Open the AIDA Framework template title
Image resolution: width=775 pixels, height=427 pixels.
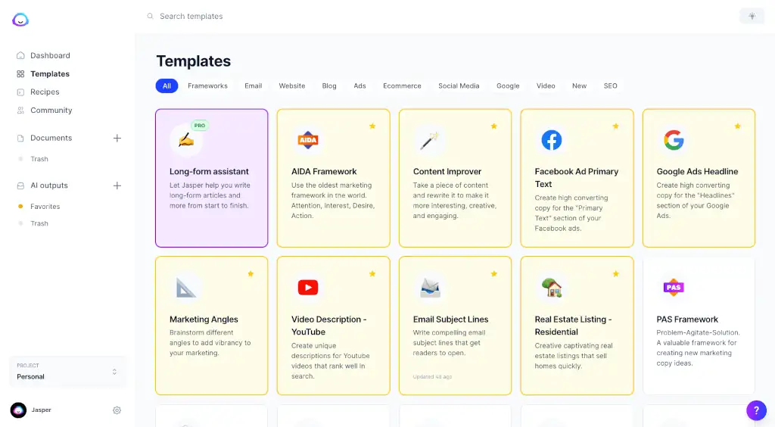[324, 172]
